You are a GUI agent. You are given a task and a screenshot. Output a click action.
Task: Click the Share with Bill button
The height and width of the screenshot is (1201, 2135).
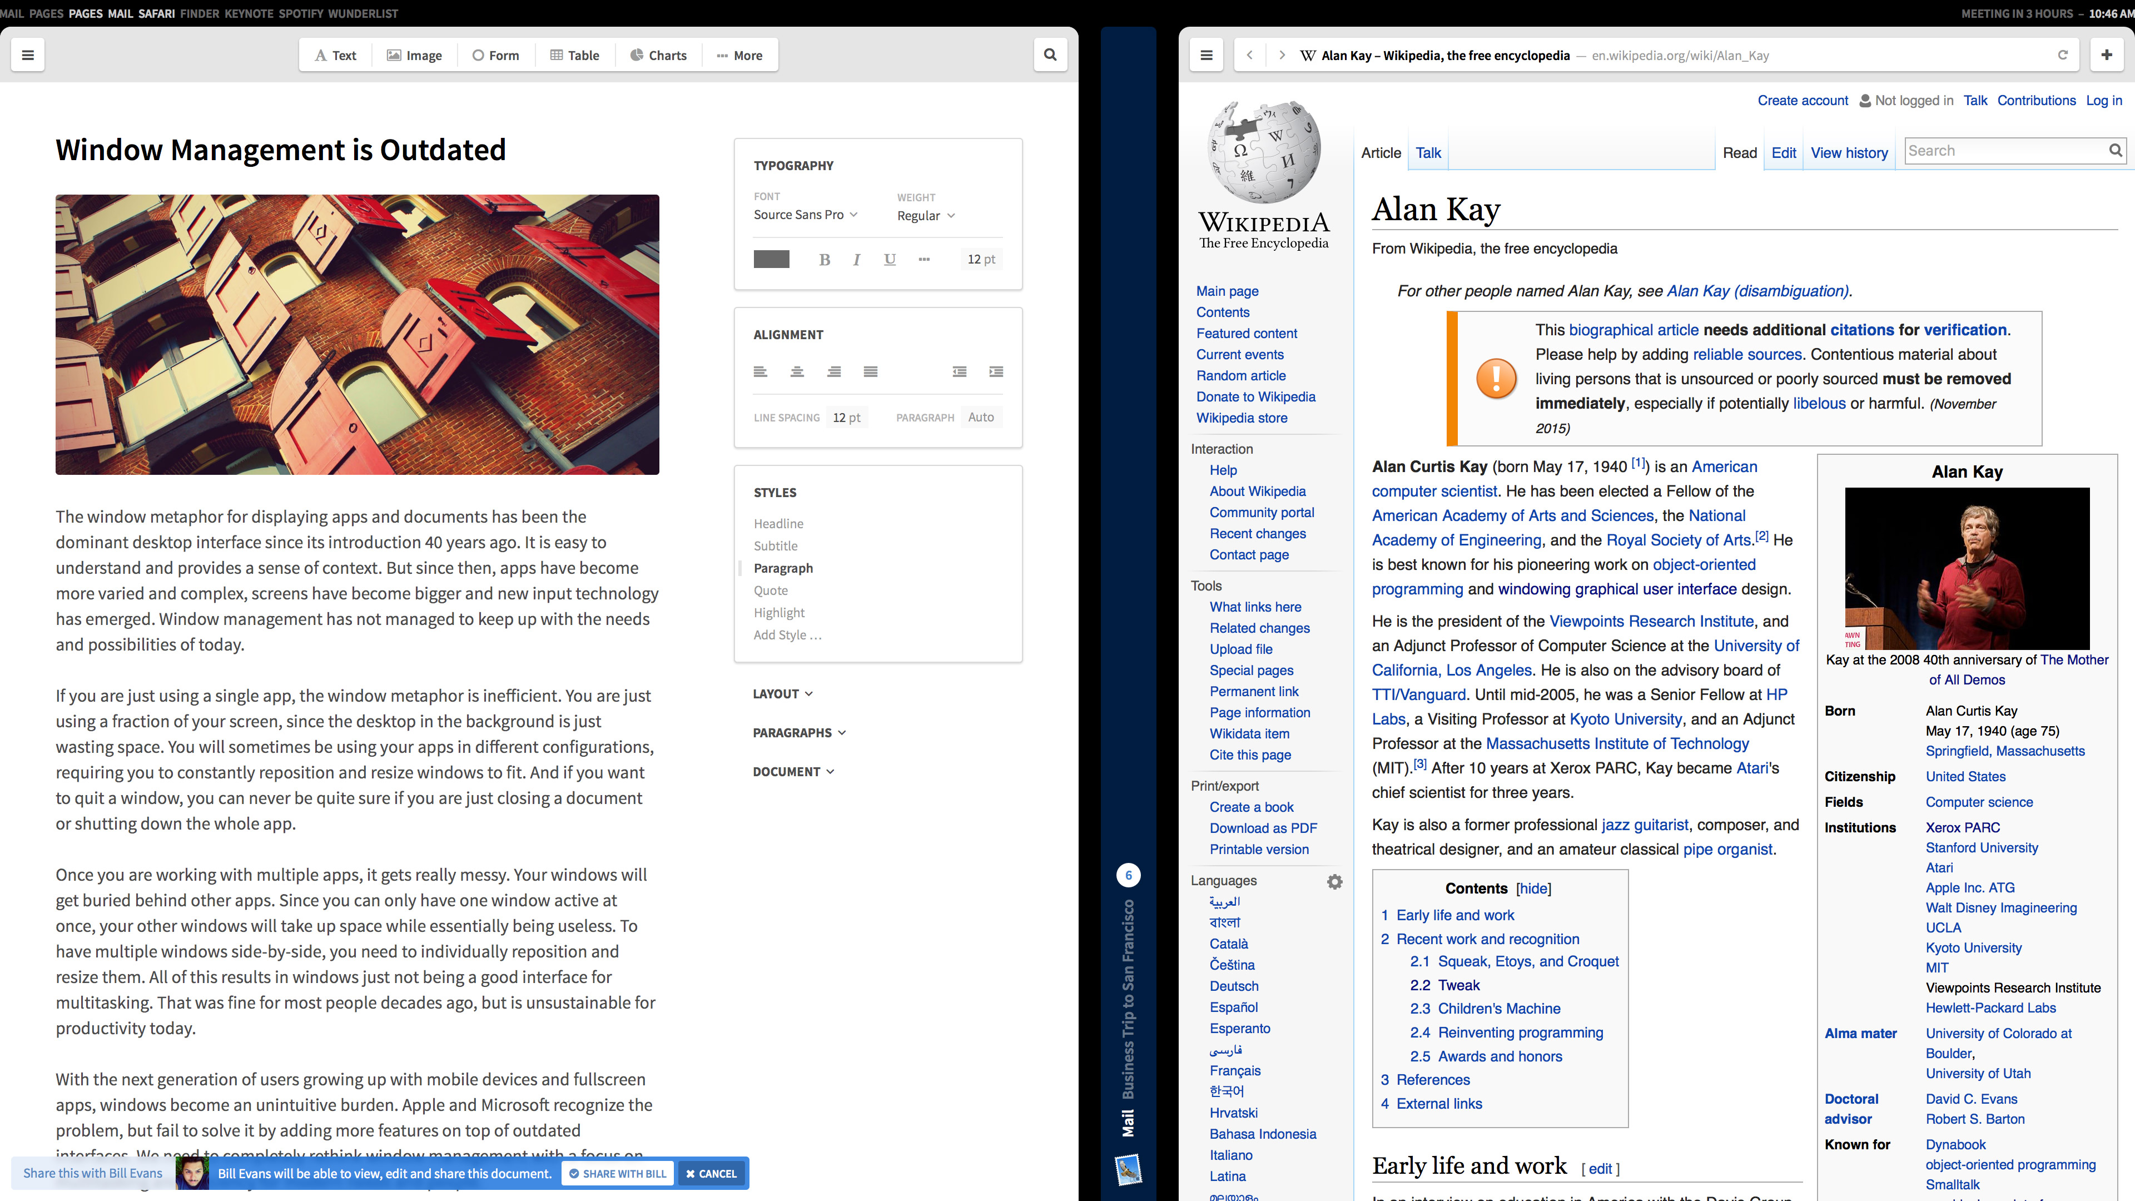pos(618,1174)
